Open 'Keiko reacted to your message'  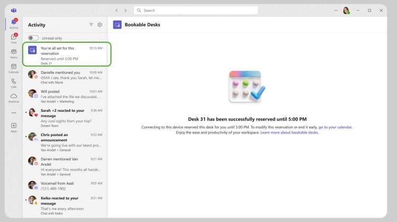[x=65, y=205]
